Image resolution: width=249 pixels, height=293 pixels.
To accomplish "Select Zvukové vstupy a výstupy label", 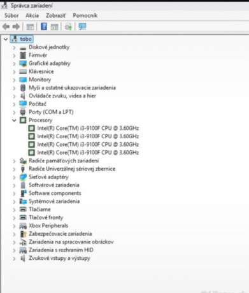I will point(59,258).
